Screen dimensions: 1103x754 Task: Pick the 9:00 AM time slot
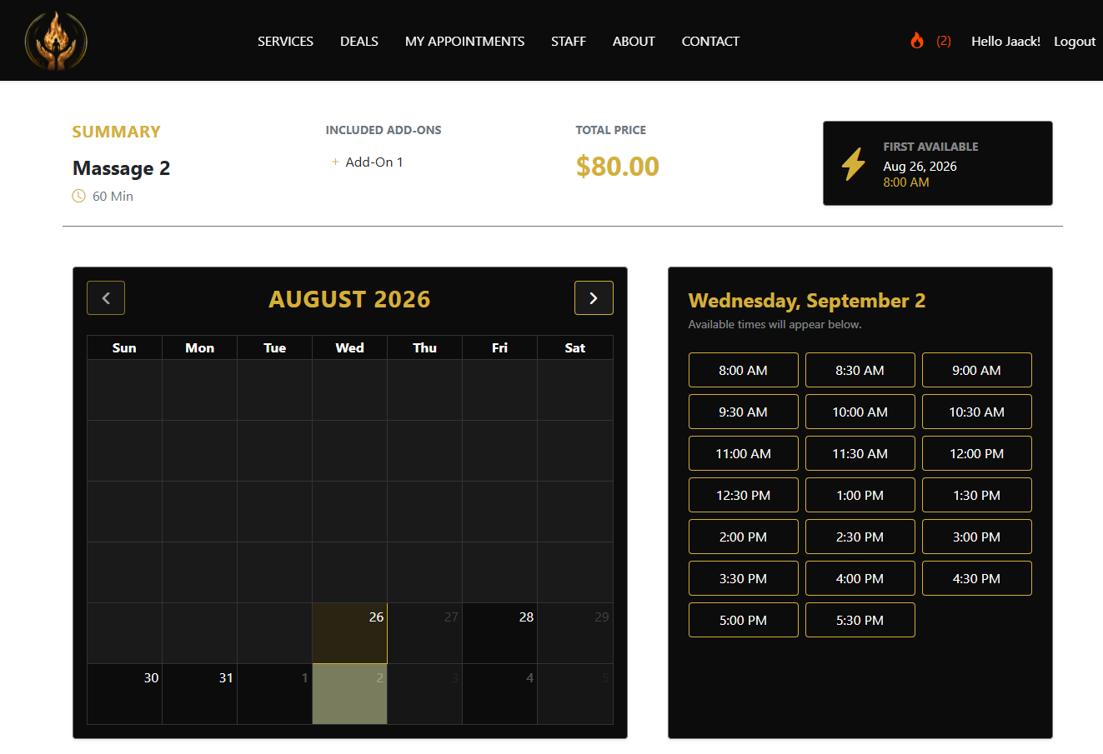pyautogui.click(x=977, y=370)
